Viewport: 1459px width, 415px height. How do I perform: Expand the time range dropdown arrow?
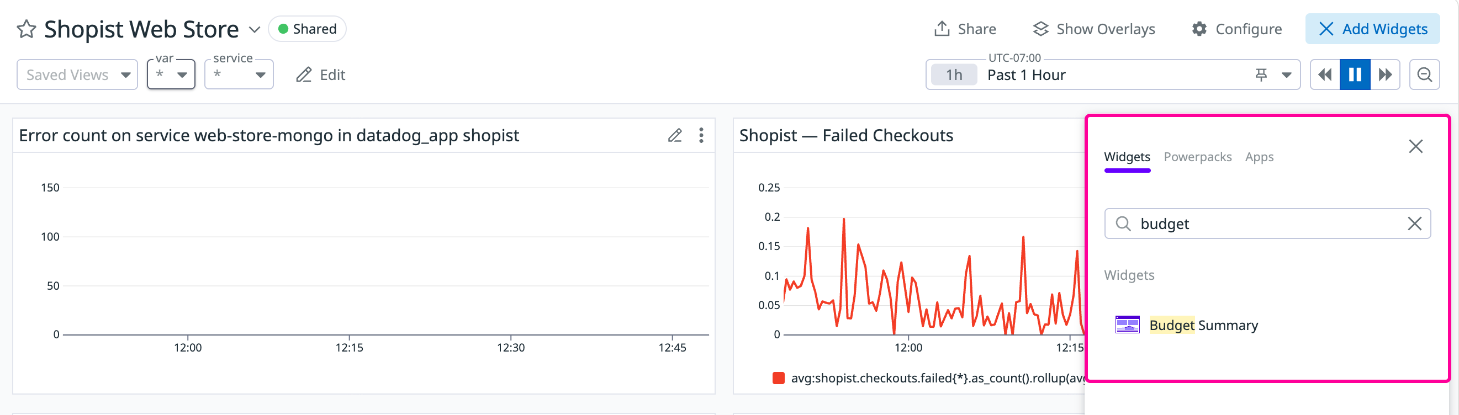(1286, 75)
